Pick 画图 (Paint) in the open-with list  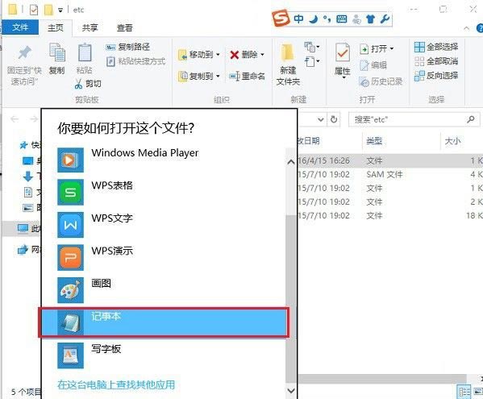click(x=164, y=290)
